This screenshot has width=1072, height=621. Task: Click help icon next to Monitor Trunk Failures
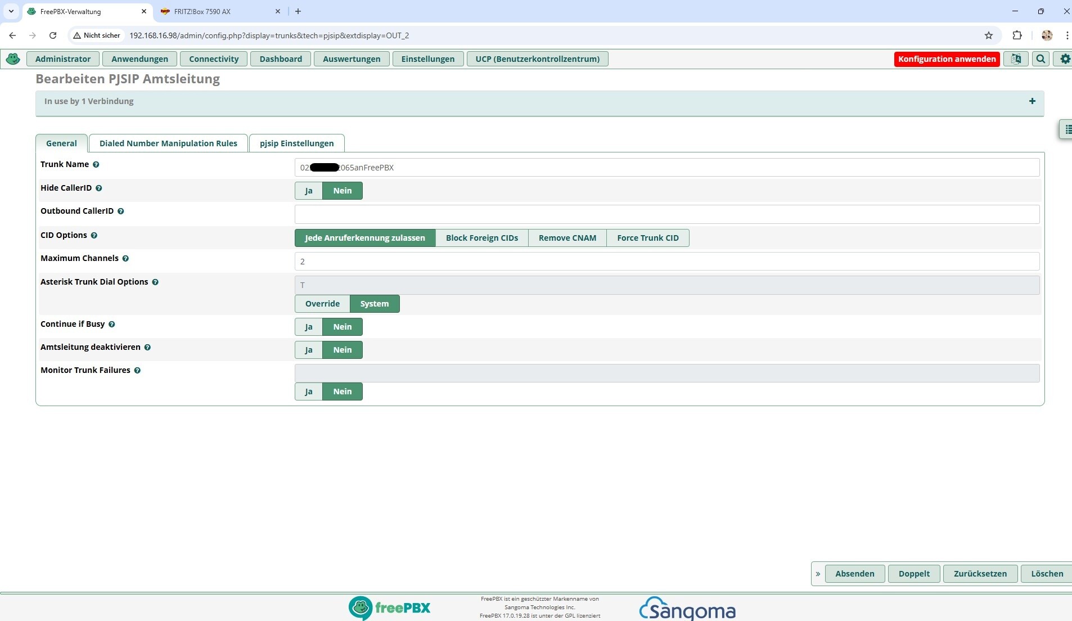pos(137,371)
